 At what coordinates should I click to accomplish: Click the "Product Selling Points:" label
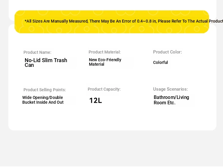[45, 90]
